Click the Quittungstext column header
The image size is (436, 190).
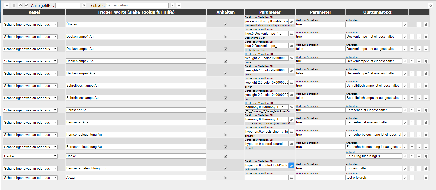(x=377, y=12)
